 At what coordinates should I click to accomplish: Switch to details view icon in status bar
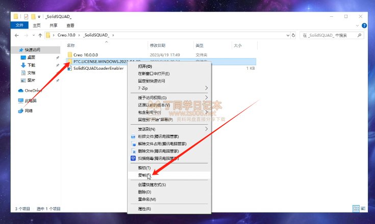tap(356, 209)
